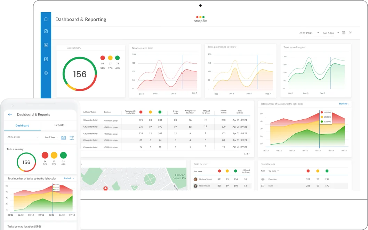Tap the mobile back arrow

(10, 114)
